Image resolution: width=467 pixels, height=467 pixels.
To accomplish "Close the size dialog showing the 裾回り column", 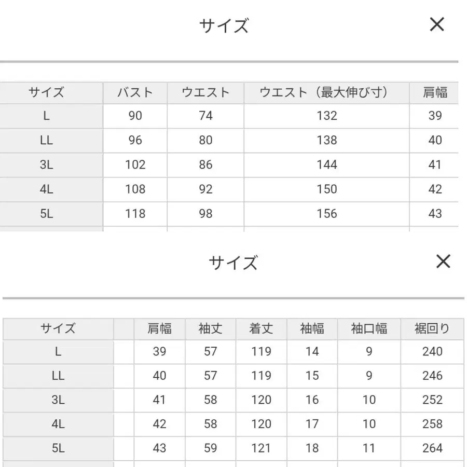I will [x=443, y=262].
